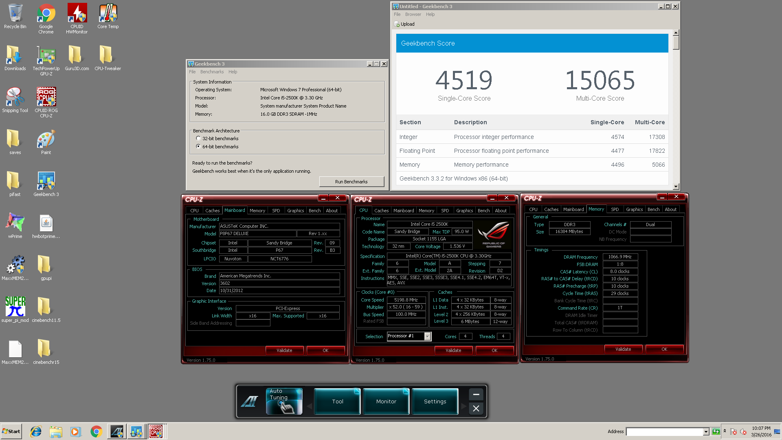Open the CPU-Tweaker folder icon
The image size is (782, 440).
108,58
